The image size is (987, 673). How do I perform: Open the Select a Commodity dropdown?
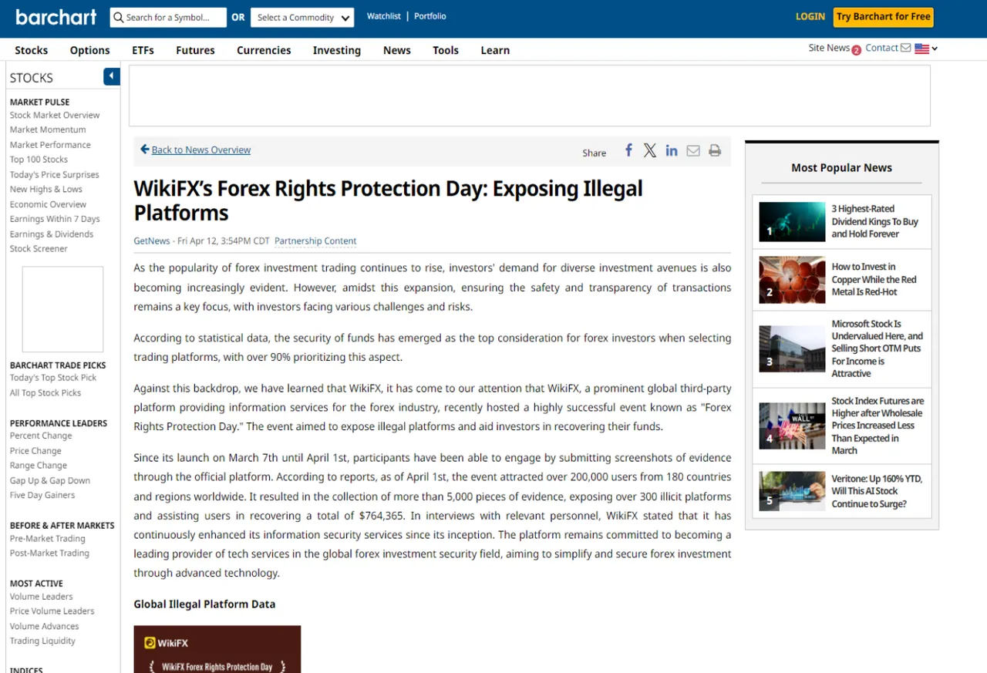302,17
